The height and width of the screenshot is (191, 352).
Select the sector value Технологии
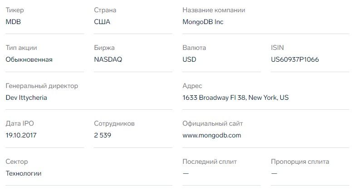tap(24, 173)
